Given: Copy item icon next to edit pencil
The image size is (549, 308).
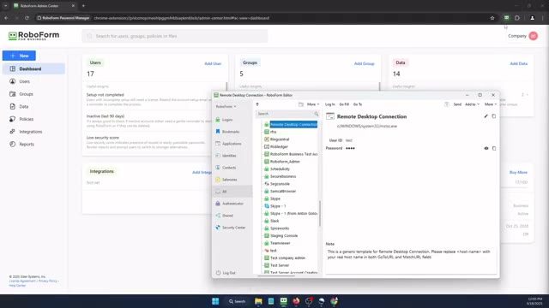Looking at the screenshot, I should tap(494, 116).
